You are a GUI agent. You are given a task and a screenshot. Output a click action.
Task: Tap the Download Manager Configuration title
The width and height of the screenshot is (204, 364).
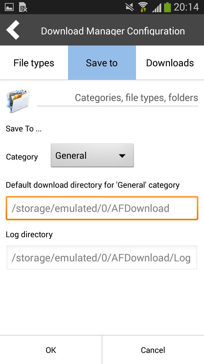coord(113,31)
